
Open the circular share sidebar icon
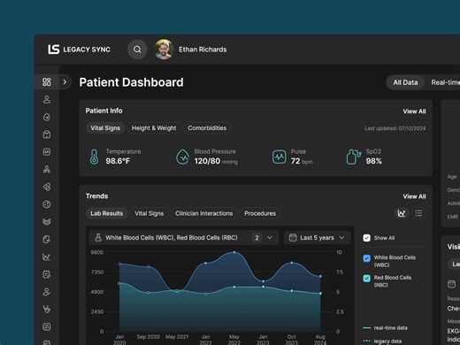[x=47, y=204]
